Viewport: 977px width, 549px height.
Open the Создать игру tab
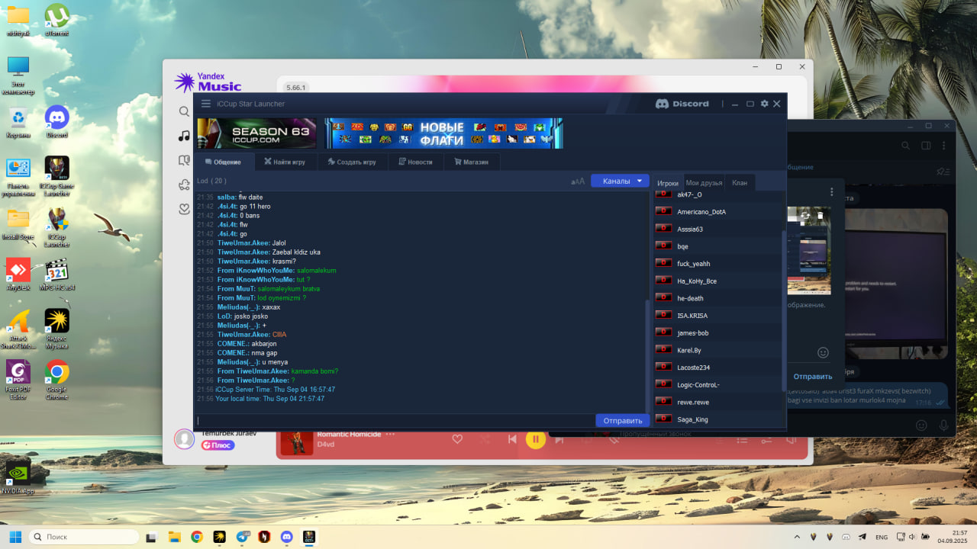[x=352, y=162]
